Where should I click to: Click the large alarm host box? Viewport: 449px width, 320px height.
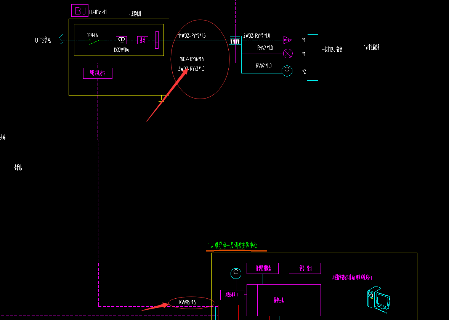coord(284,300)
